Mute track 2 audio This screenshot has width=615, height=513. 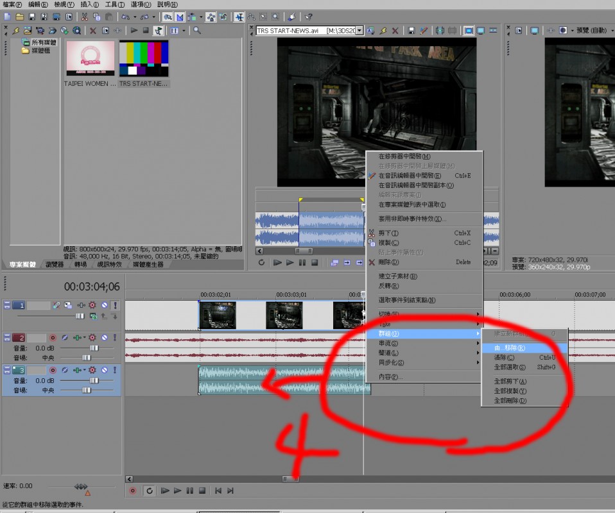pyautogui.click(x=104, y=337)
